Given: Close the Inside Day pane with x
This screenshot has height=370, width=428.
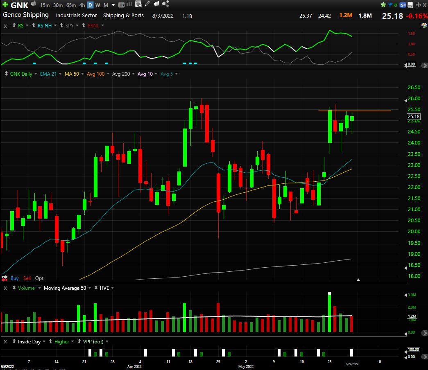Looking at the screenshot, I should click(5, 342).
